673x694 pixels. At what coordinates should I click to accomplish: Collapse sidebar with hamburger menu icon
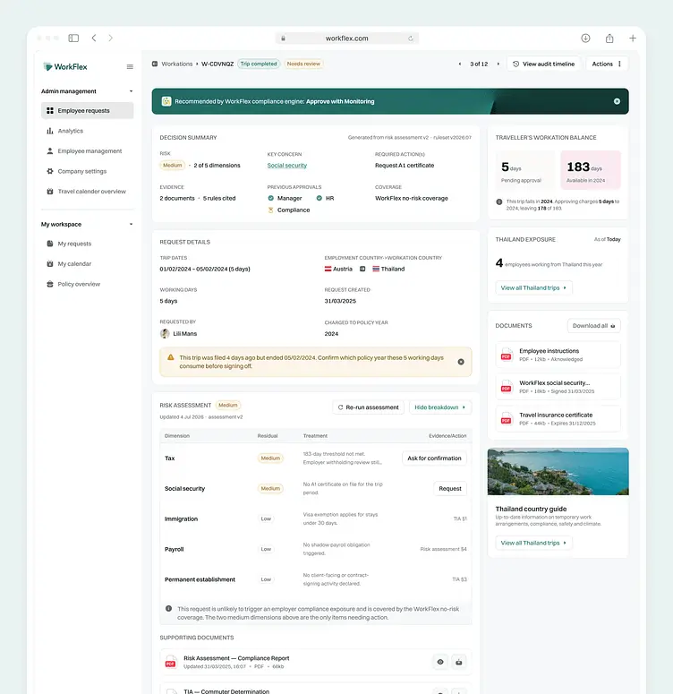130,67
